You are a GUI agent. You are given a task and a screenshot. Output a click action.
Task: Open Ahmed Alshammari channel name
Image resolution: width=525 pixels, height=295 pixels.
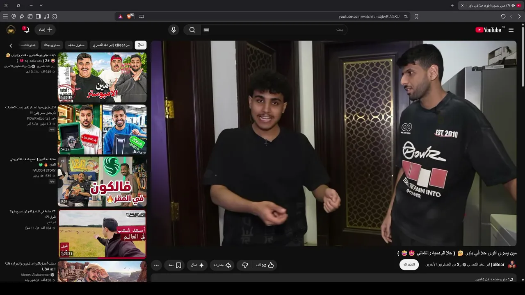36,275
